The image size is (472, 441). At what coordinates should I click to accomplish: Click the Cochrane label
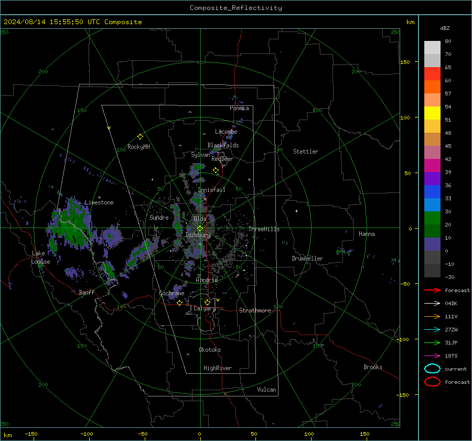[x=171, y=293]
